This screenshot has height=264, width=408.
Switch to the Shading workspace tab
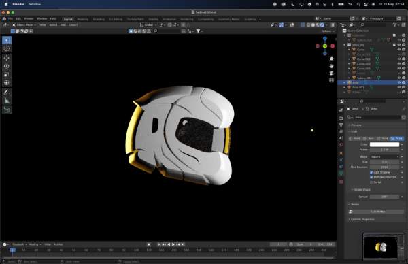coord(153,19)
